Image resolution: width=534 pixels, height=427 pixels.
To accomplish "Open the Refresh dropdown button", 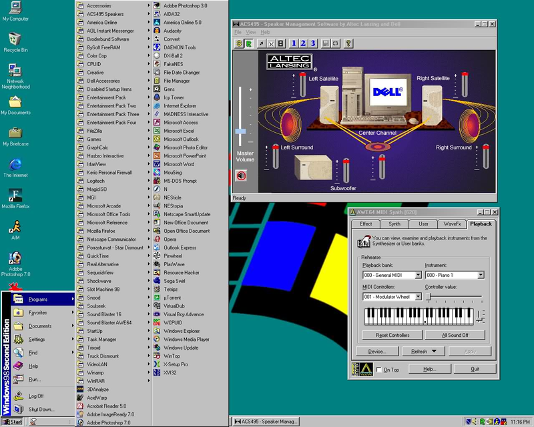I will pyautogui.click(x=424, y=352).
